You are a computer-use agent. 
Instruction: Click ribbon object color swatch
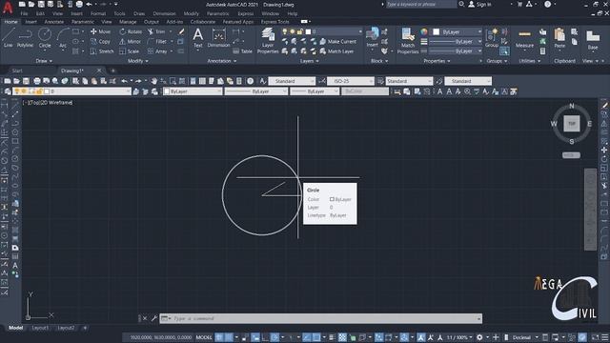pyautogui.click(x=437, y=31)
